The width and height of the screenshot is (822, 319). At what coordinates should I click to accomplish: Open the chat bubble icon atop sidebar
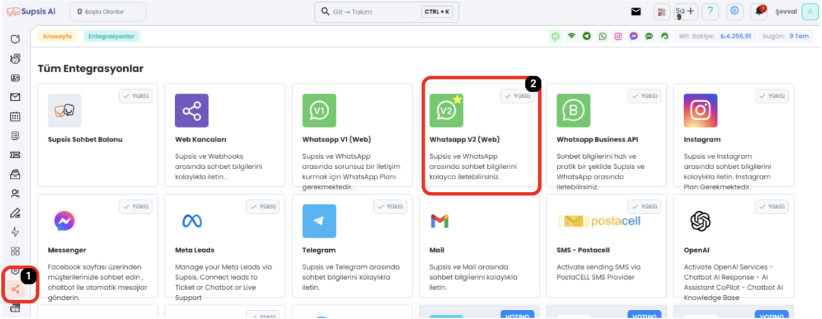15,39
